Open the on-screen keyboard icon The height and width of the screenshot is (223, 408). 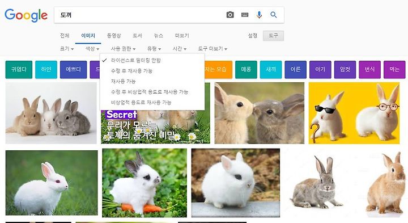click(x=245, y=15)
